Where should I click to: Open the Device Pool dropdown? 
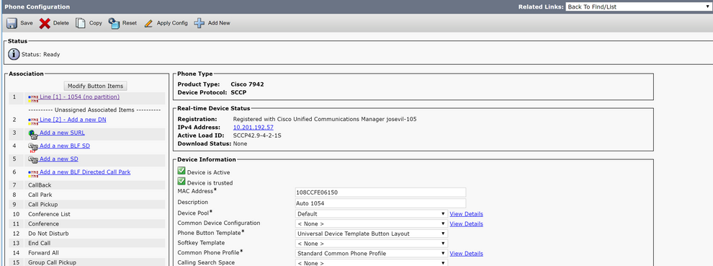tap(372, 213)
